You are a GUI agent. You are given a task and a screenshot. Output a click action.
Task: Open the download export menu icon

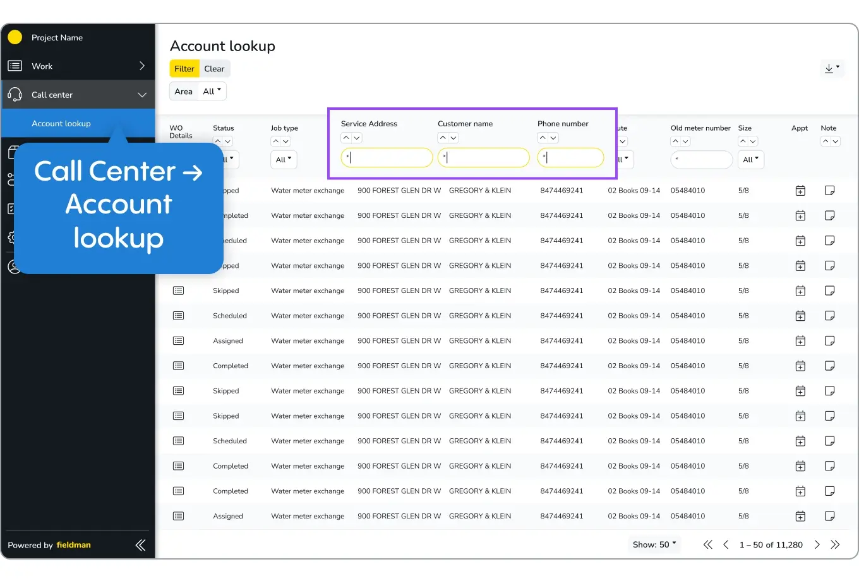click(832, 68)
